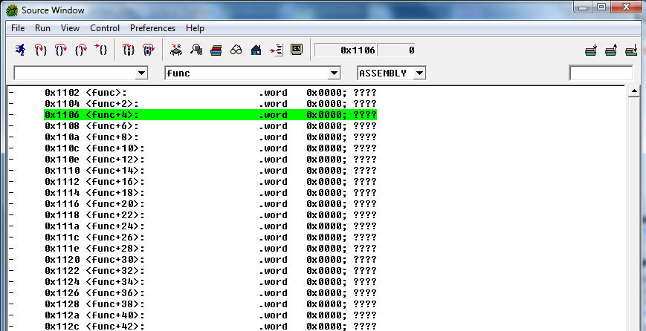Click the scrollbar up arrow
This screenshot has height=331, width=646.
coord(633,92)
